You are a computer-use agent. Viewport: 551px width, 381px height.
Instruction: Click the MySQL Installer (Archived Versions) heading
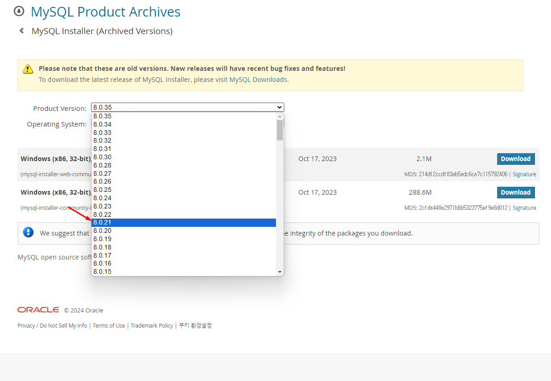click(x=102, y=31)
